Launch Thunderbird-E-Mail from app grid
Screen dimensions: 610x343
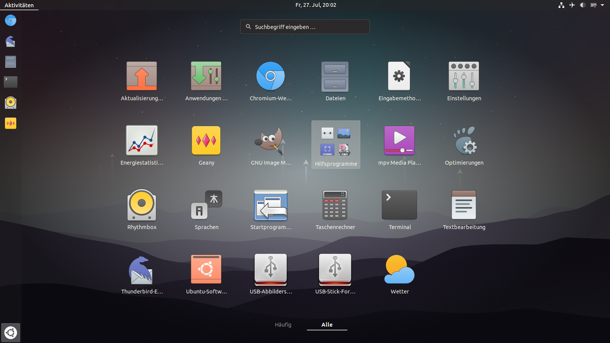(x=142, y=270)
